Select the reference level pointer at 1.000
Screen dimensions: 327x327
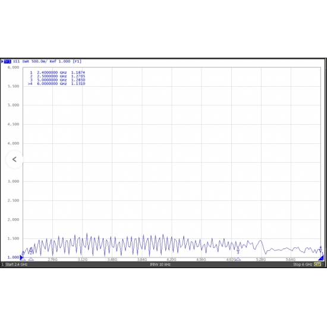pyautogui.click(x=21, y=257)
